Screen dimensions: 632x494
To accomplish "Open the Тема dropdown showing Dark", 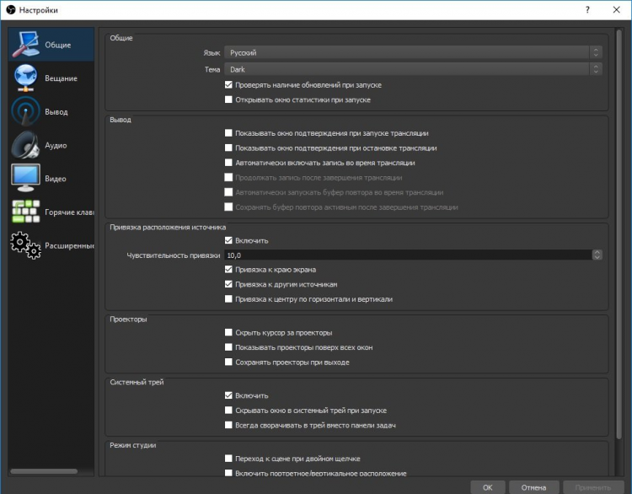I will pos(413,69).
